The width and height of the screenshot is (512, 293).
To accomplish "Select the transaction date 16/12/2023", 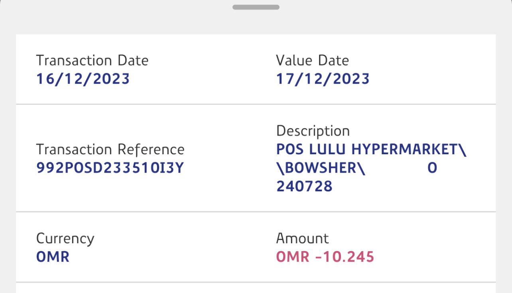I will 83,79.
